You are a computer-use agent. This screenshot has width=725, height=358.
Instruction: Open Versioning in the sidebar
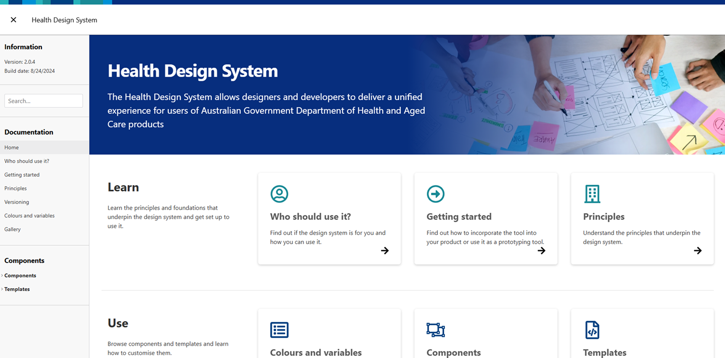45,202
